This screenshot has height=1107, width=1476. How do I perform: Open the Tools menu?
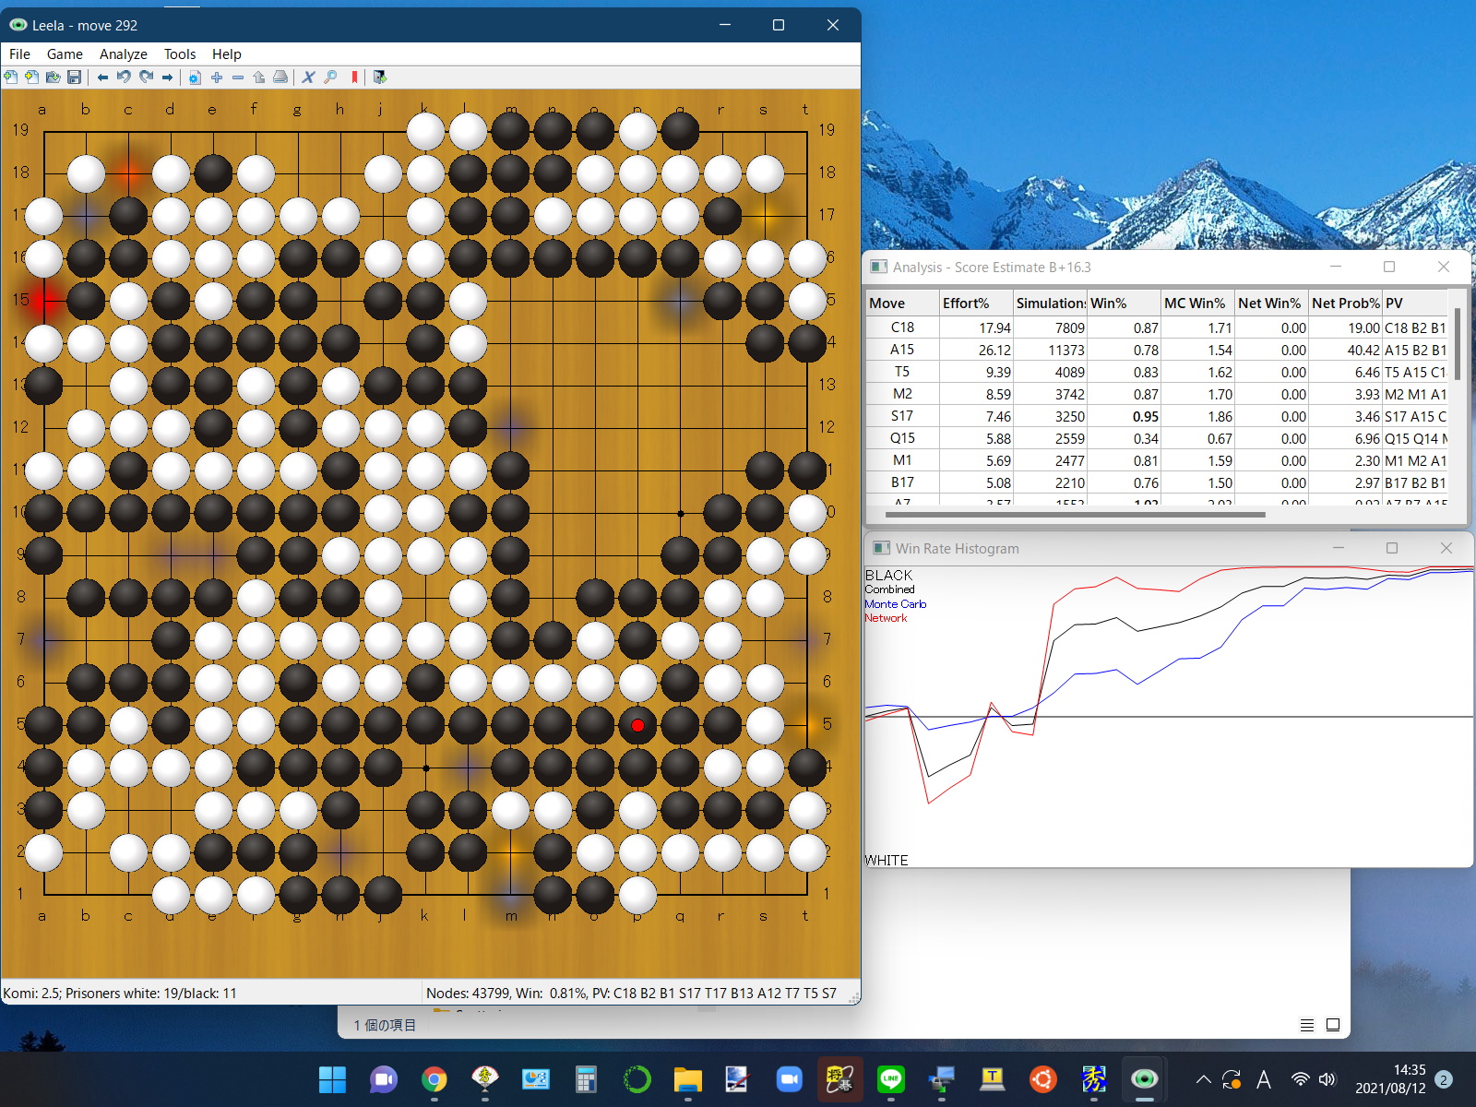(180, 54)
